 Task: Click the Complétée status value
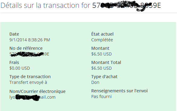[102, 40]
